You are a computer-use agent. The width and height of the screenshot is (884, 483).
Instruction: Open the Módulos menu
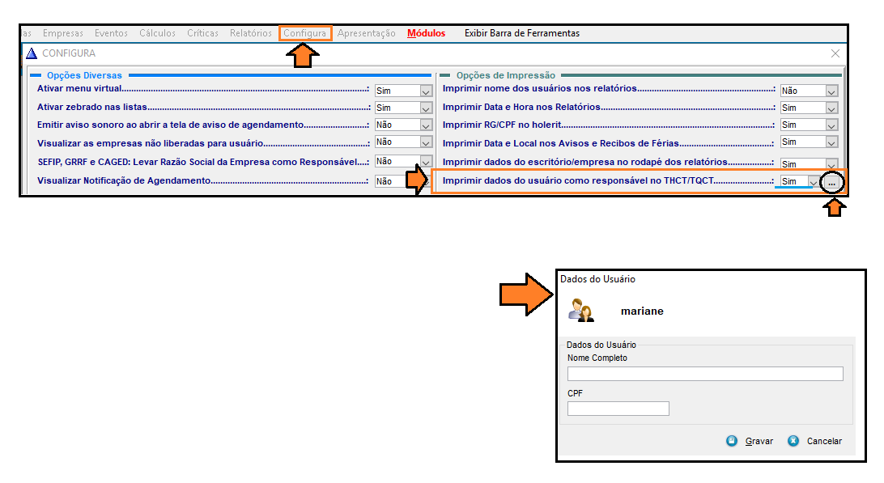point(426,33)
